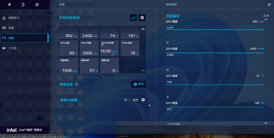Go to previous chart page with up chevron
The width and height of the screenshot is (274, 138).
click(266, 19)
